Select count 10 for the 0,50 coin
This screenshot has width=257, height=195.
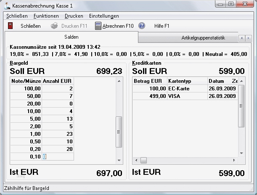pyautogui.click(x=58, y=141)
